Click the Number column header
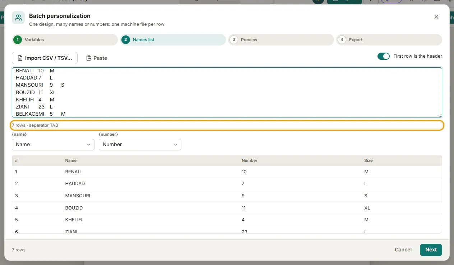 (250, 160)
